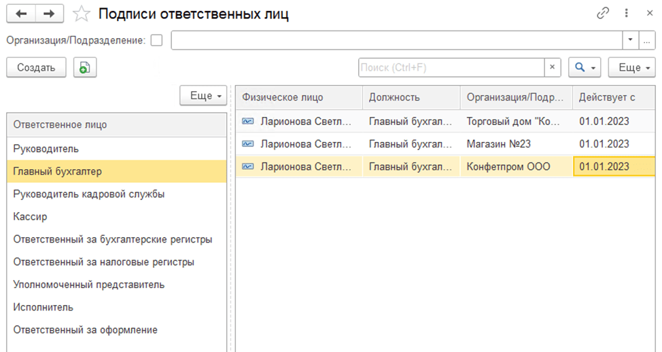This screenshot has width=662, height=352.
Task: Create new record by copying icon
Action: click(x=84, y=67)
